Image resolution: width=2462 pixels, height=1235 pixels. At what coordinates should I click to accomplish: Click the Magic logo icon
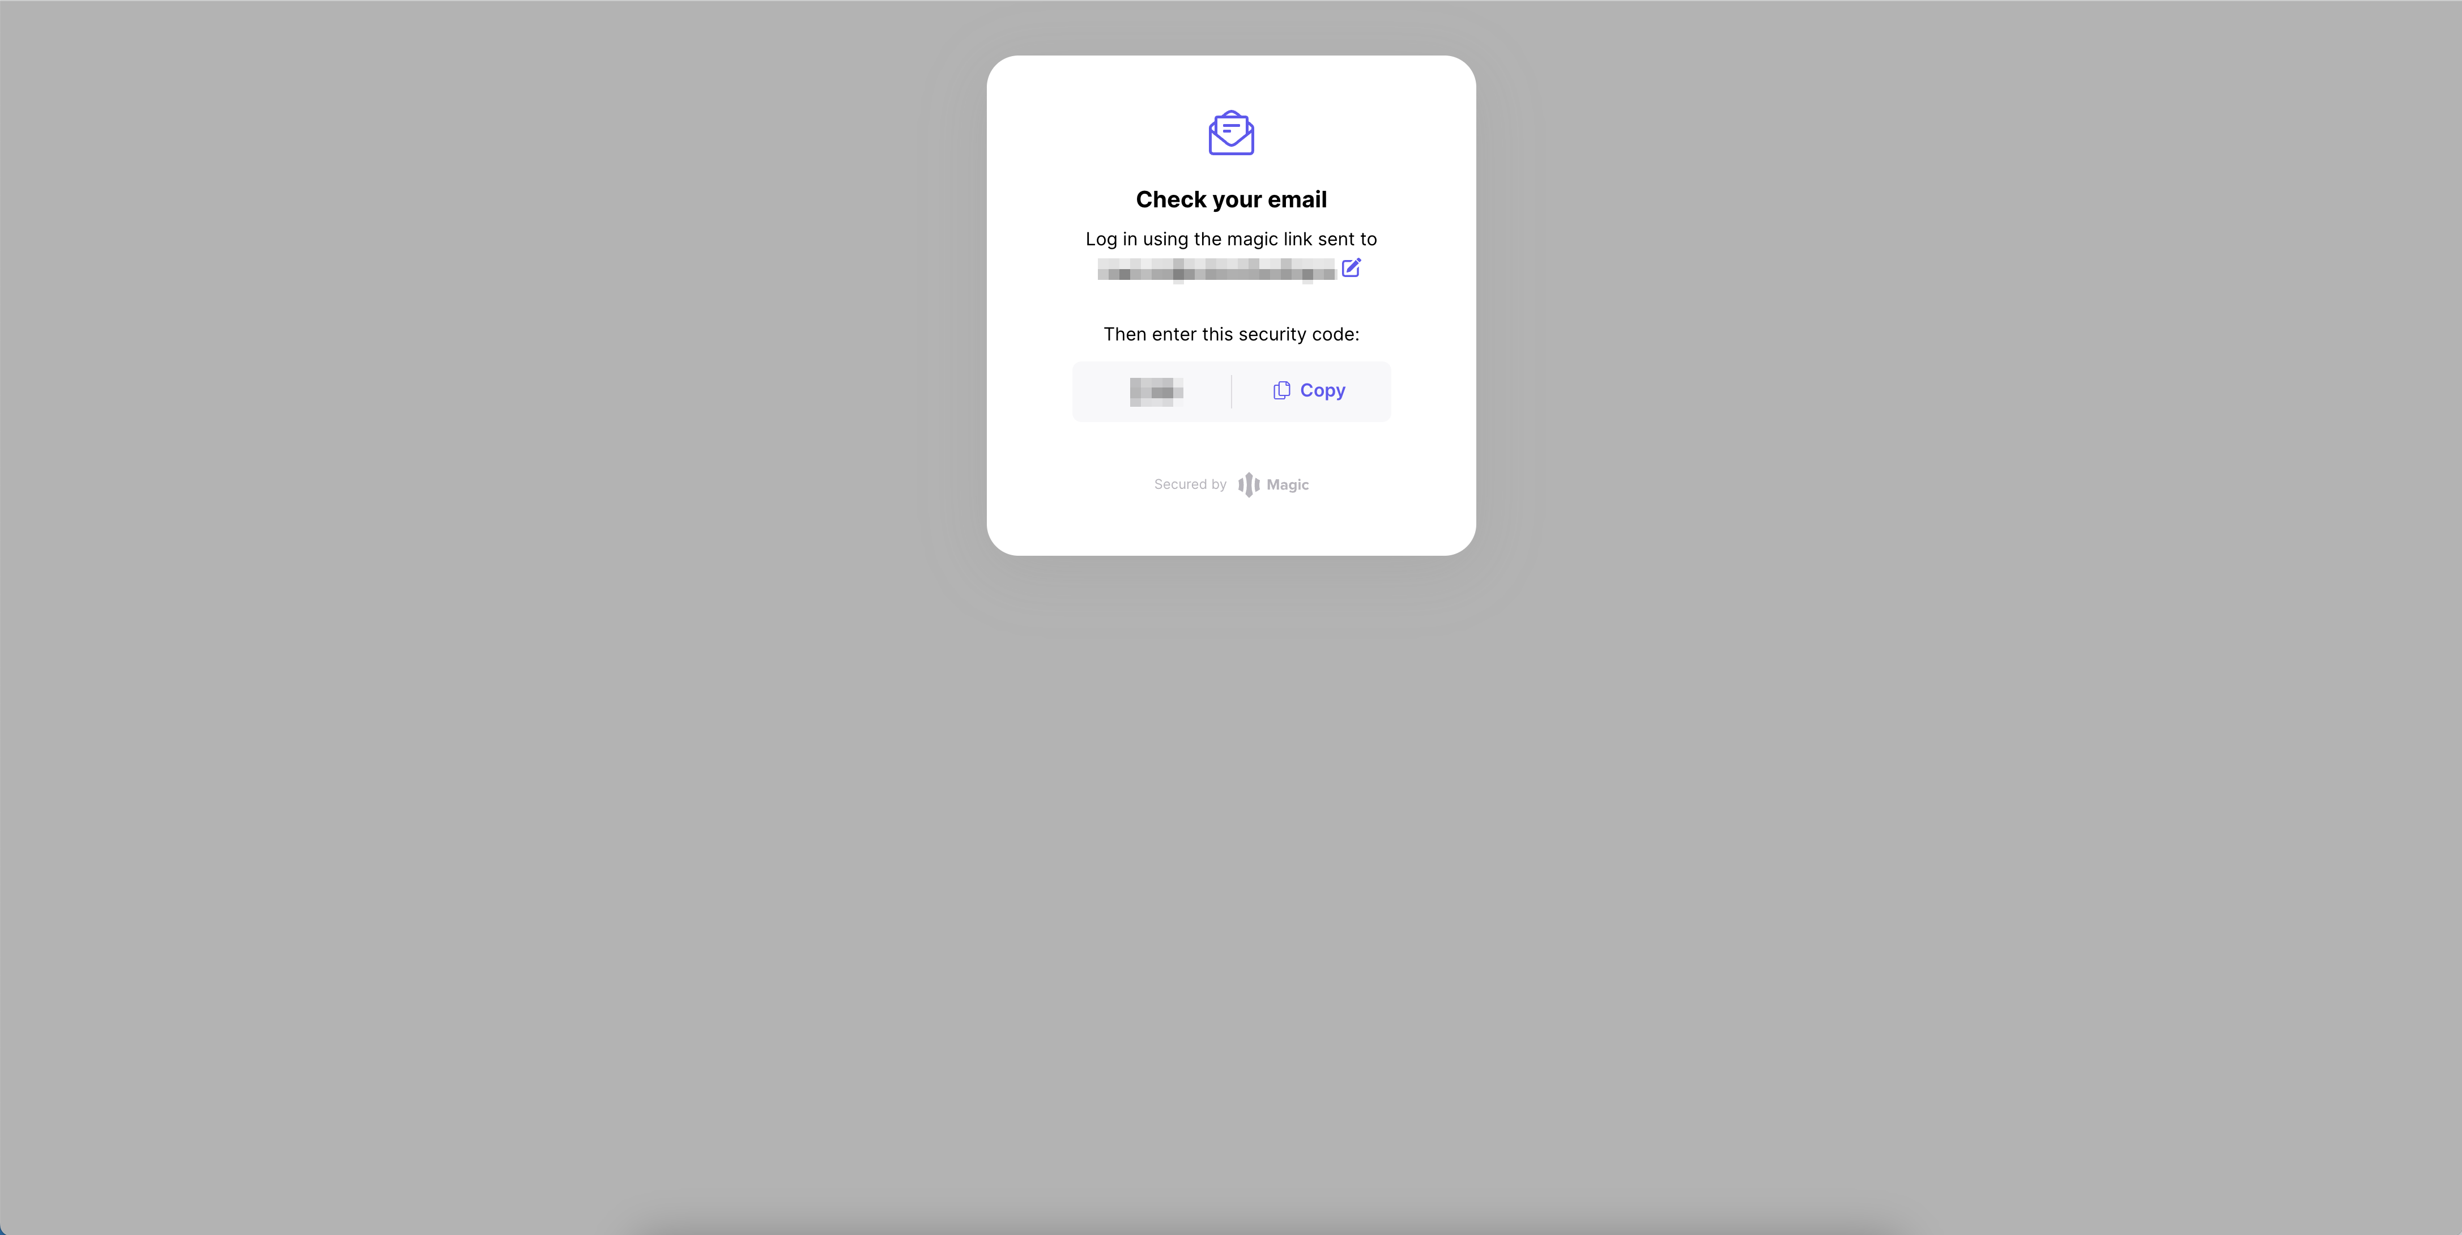[x=1248, y=484]
